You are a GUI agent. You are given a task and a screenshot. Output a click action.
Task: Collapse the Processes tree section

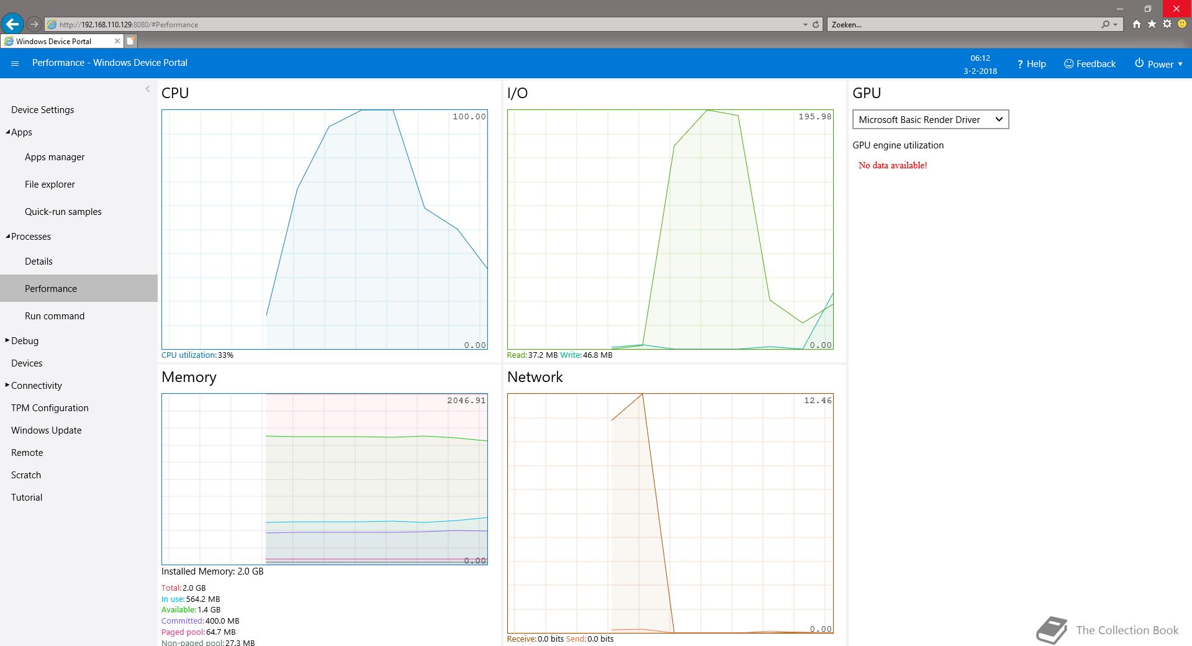pos(8,236)
